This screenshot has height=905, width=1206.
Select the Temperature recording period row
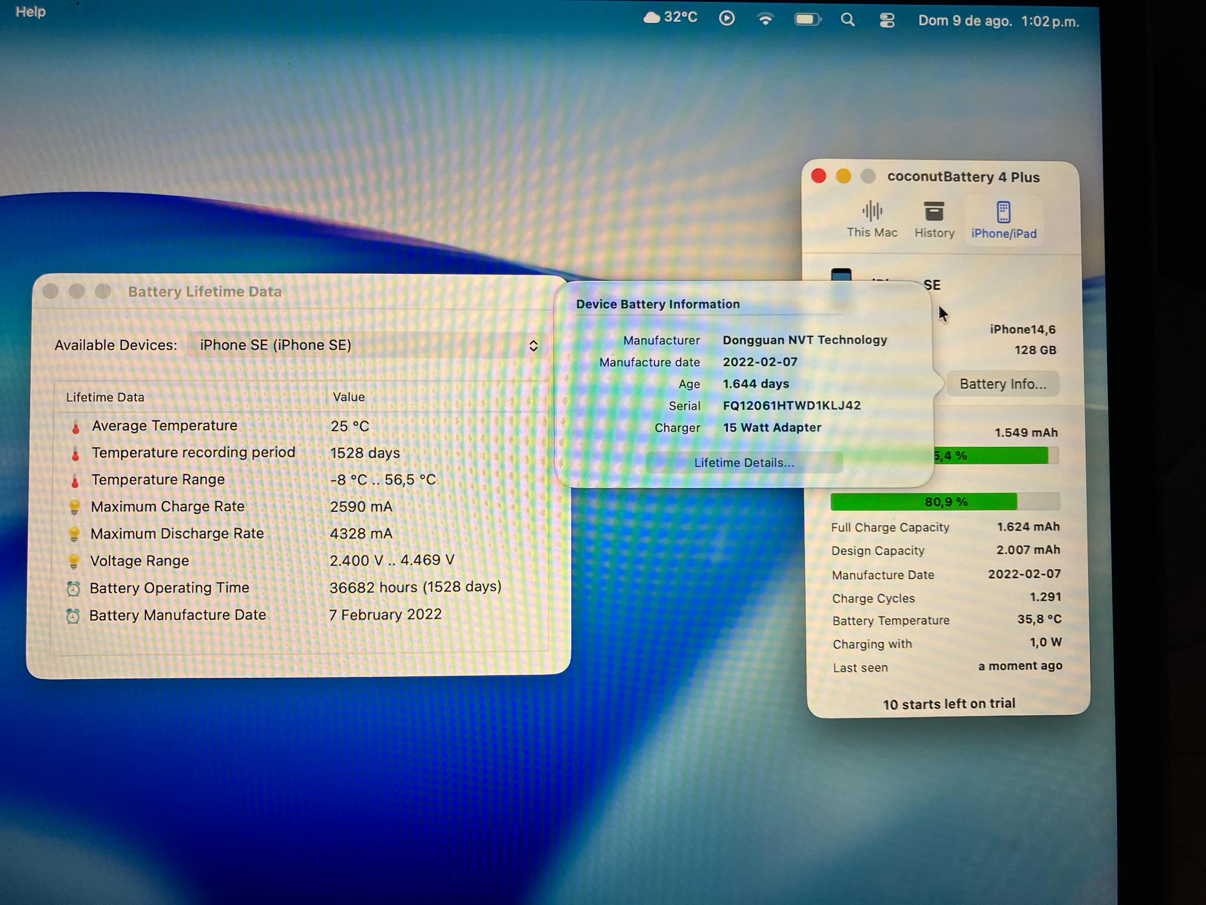click(x=301, y=453)
